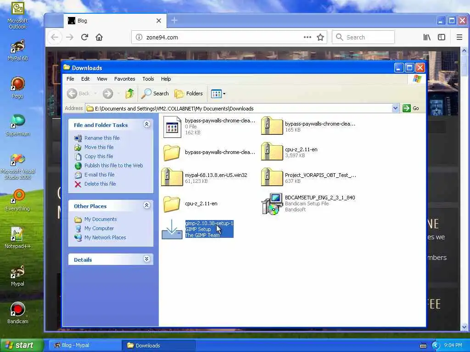Screen dimensions: 470x352
Task: Select the cpu-z_2.11-en zip archive
Action: [290, 152]
